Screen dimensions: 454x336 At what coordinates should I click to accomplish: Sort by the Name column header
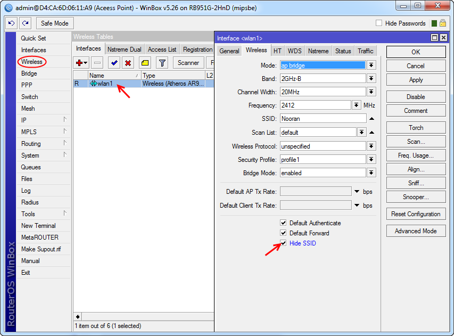pos(114,75)
